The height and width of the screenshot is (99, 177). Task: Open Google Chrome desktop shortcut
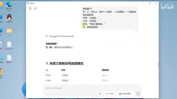pos(1,73)
